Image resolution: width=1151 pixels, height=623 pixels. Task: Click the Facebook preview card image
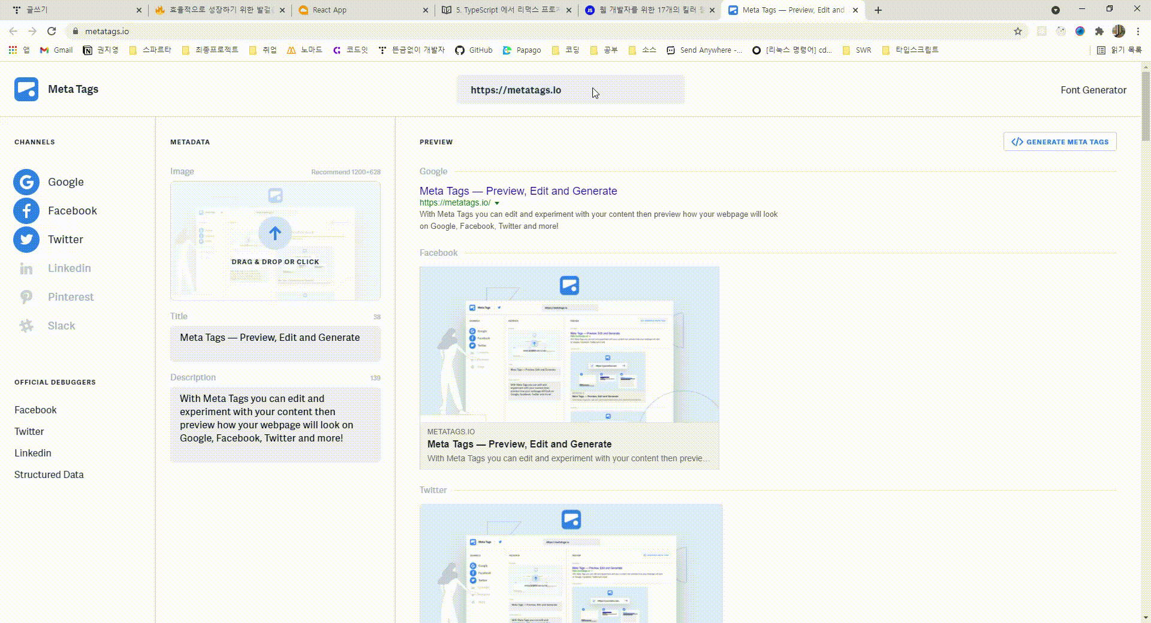pos(570,344)
